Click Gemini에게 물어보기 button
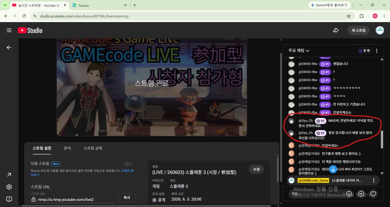Screen dimensions: 390x207 tap(329, 5)
